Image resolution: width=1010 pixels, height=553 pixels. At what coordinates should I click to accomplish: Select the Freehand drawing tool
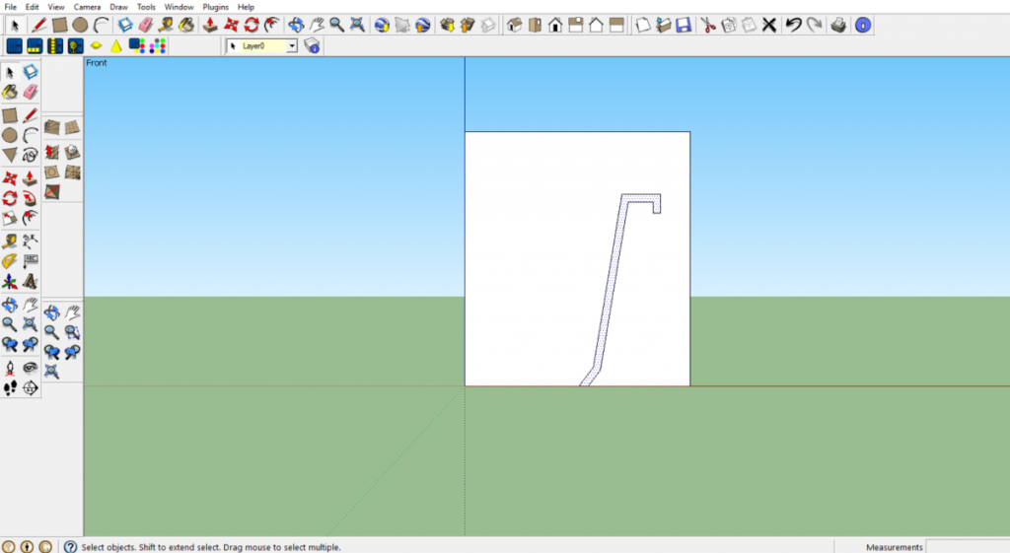[30, 155]
